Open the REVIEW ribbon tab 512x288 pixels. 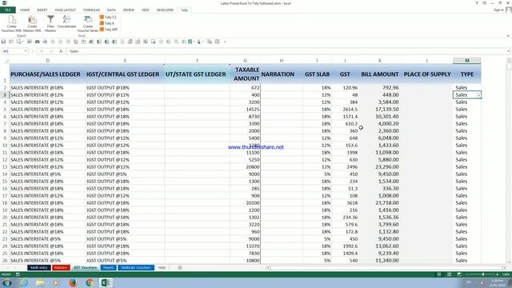129,10
